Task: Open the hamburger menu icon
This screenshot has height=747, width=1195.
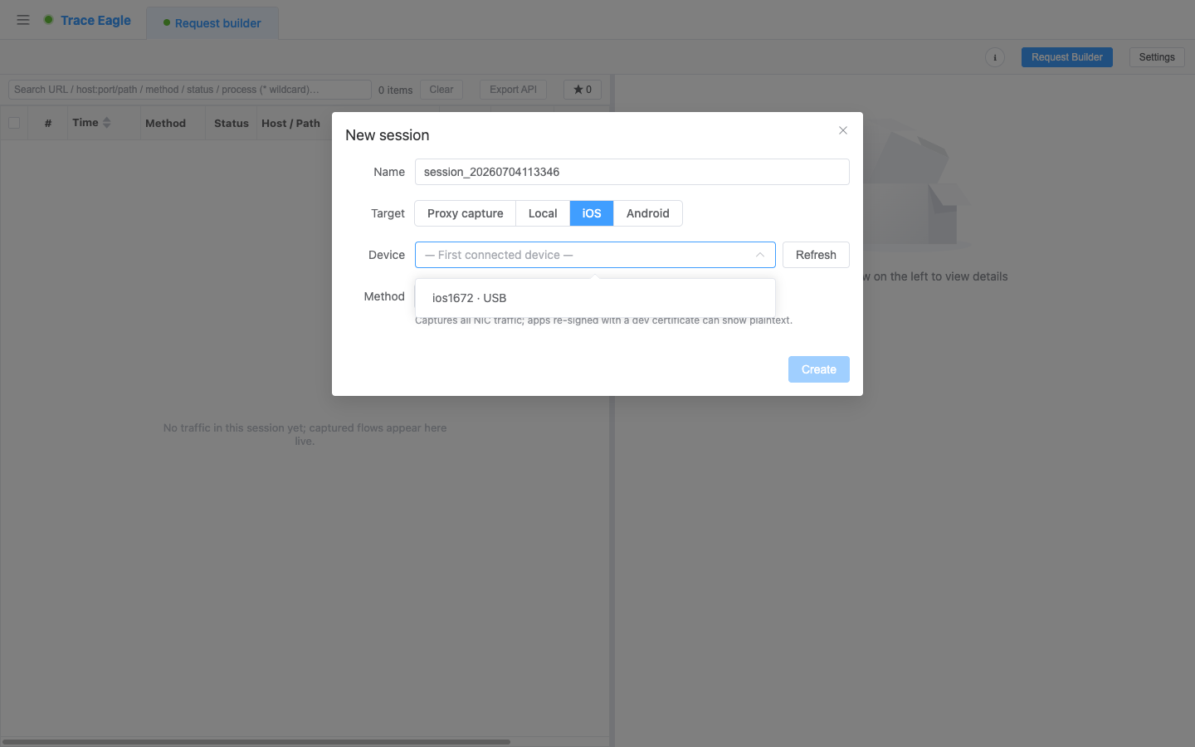Action: tap(23, 20)
